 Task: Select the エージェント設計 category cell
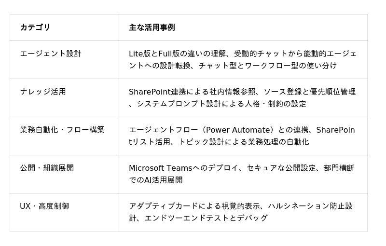click(51, 54)
